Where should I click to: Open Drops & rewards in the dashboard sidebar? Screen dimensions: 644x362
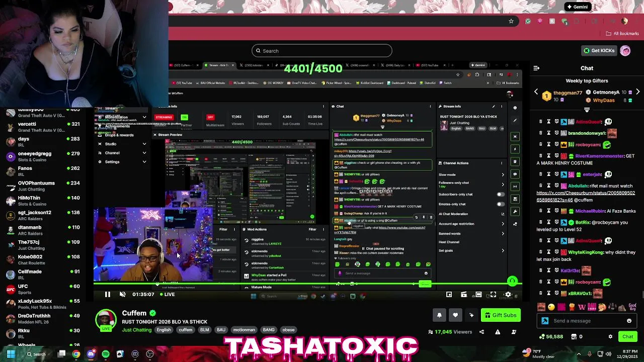pyautogui.click(x=119, y=135)
